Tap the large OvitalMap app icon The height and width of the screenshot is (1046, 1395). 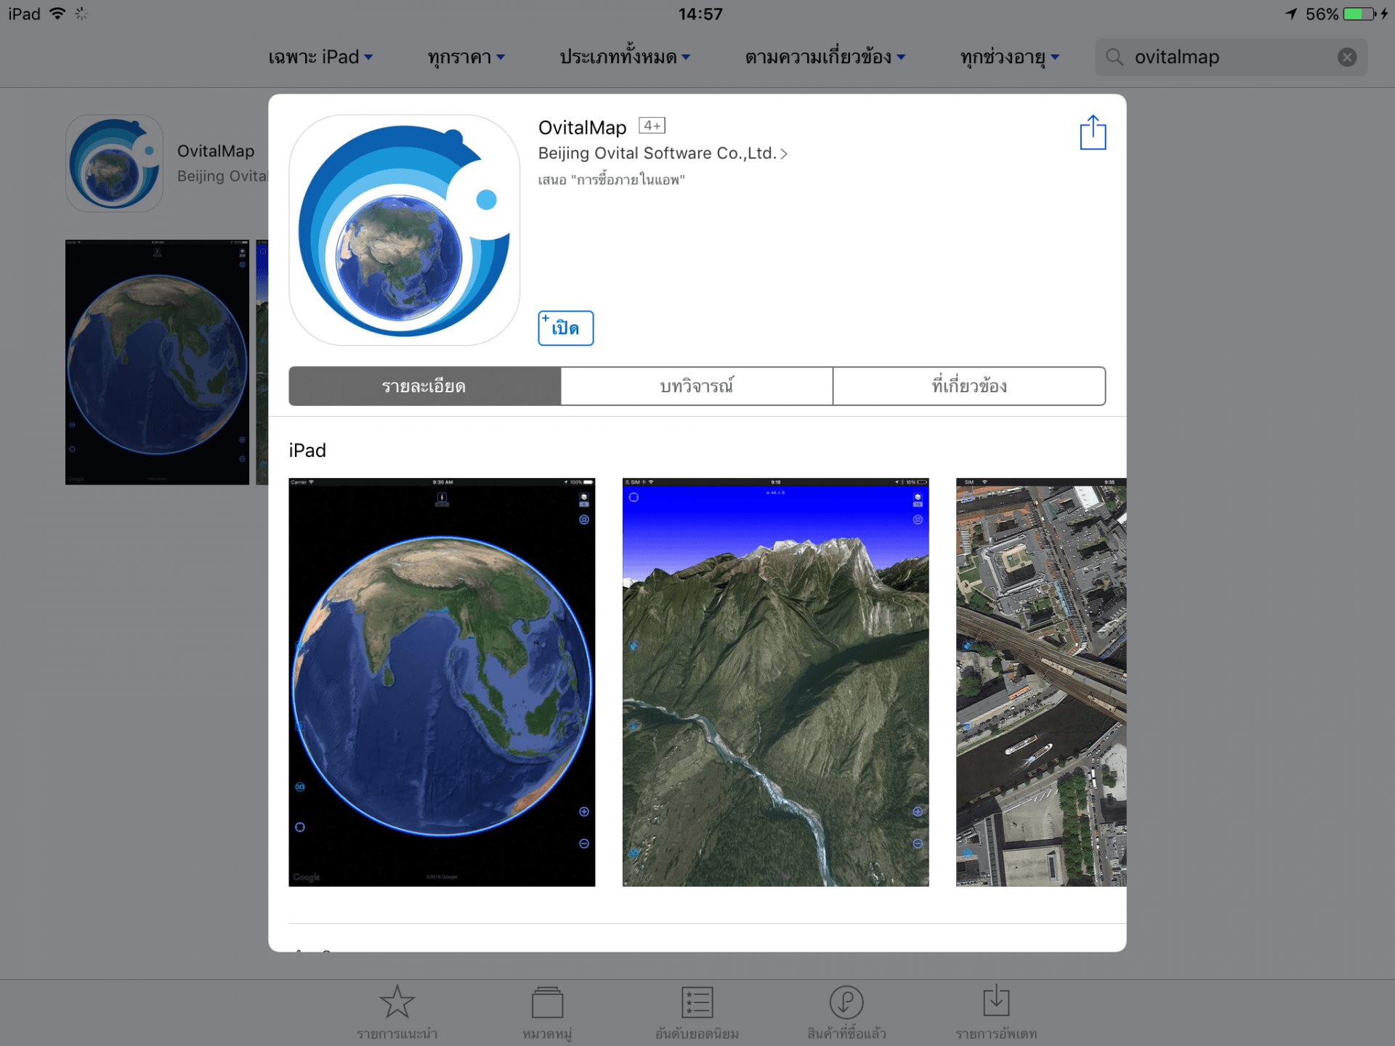click(405, 230)
